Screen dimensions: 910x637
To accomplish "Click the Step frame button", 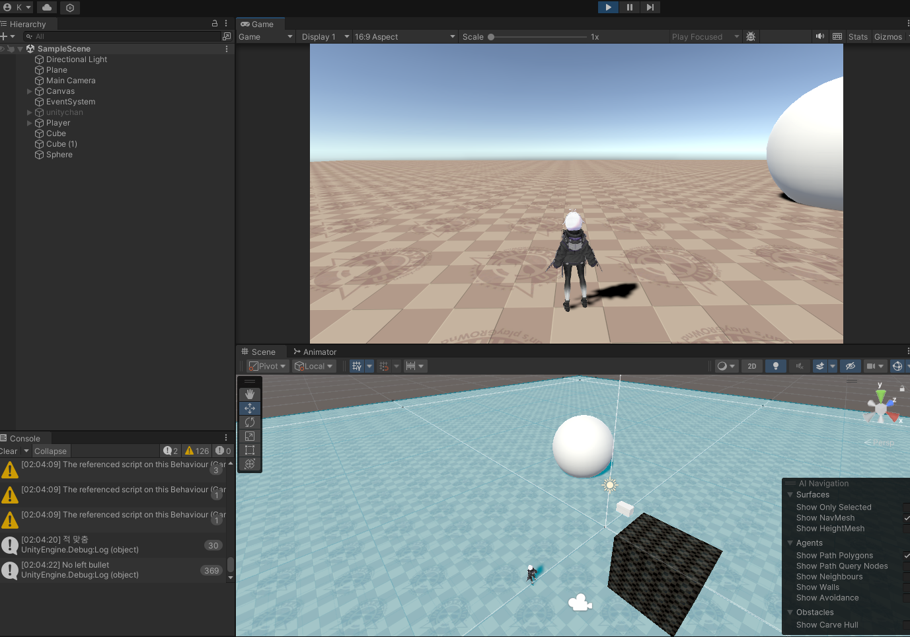I will (x=650, y=7).
